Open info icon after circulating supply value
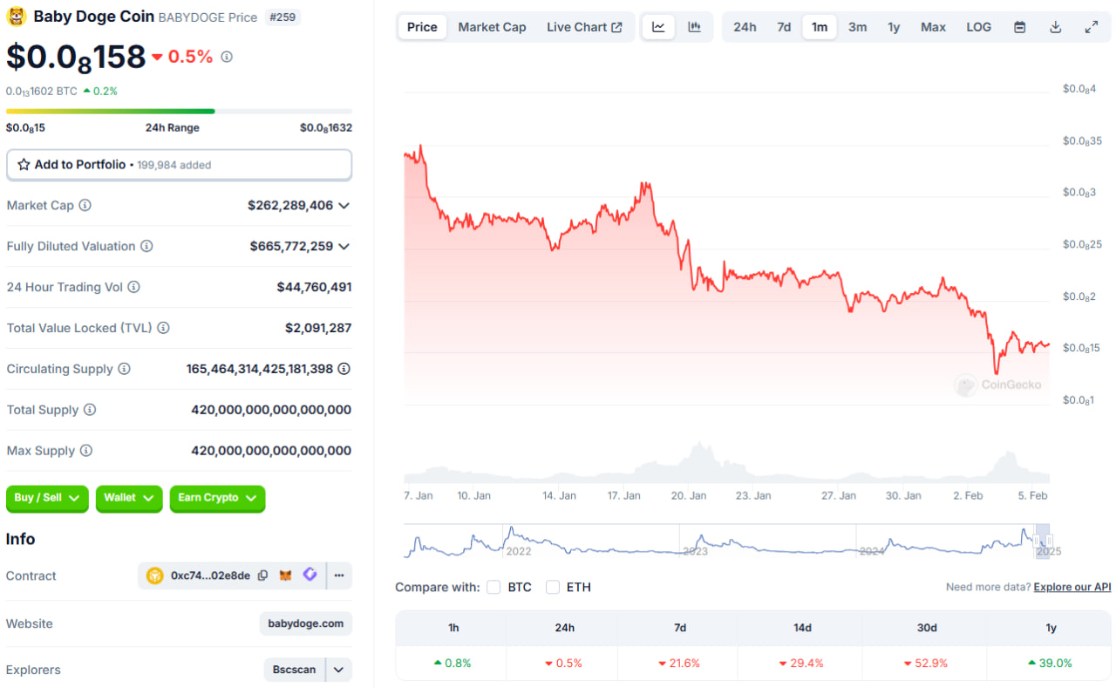The width and height of the screenshot is (1116, 688). pyautogui.click(x=344, y=369)
